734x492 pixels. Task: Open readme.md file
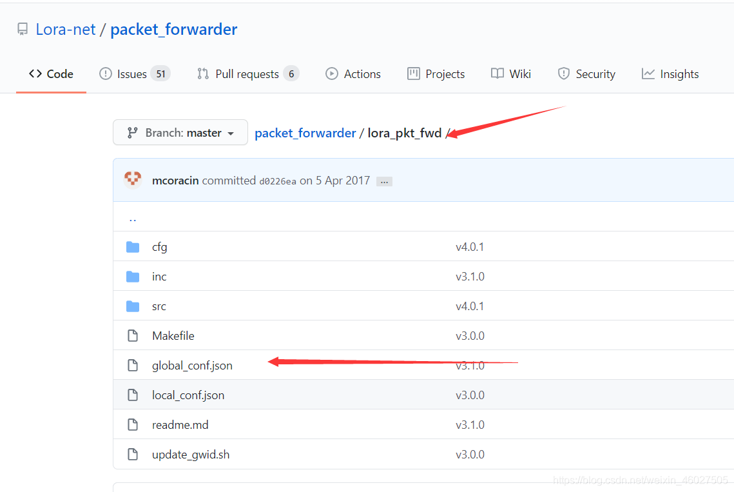coord(180,424)
